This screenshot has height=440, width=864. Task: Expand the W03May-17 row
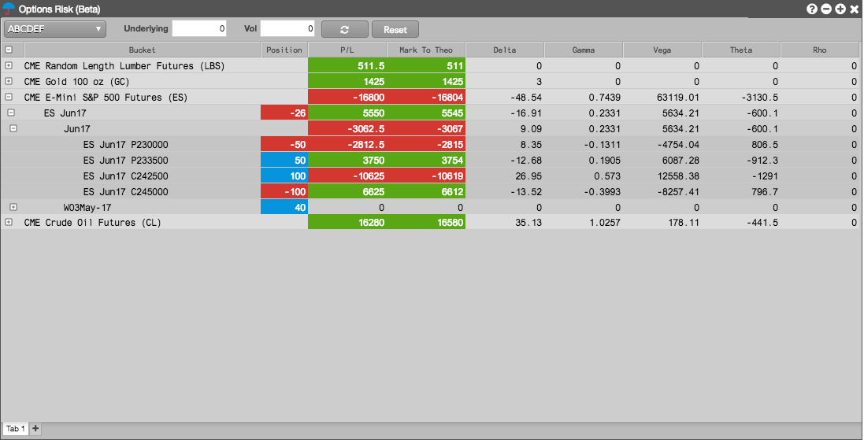tap(13, 207)
